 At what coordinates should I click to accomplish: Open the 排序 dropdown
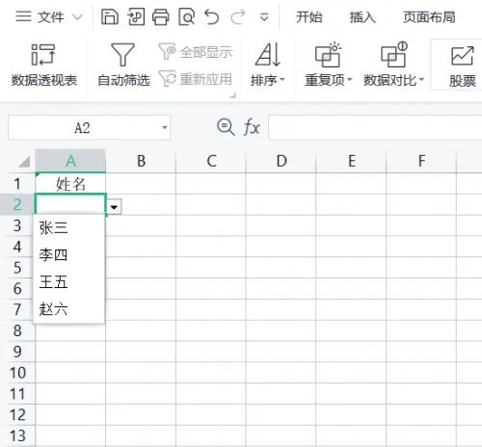(268, 66)
